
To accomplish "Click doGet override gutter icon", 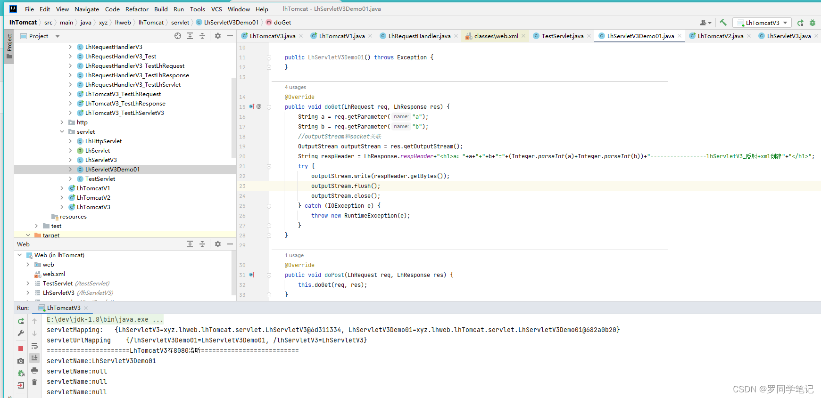I will coord(252,106).
